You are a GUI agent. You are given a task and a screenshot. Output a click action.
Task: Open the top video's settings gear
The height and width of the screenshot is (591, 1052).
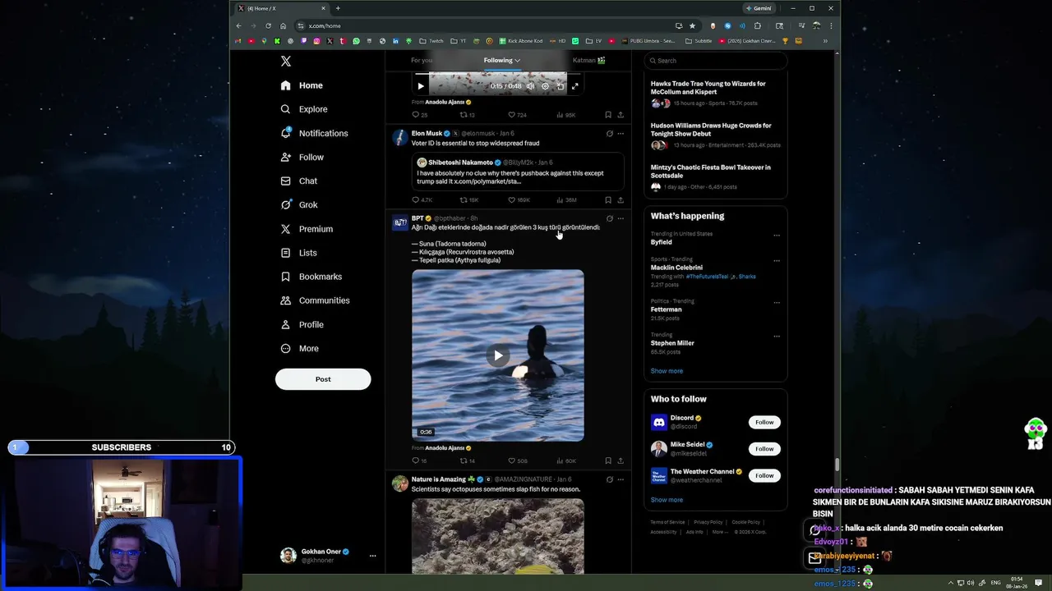tap(545, 86)
